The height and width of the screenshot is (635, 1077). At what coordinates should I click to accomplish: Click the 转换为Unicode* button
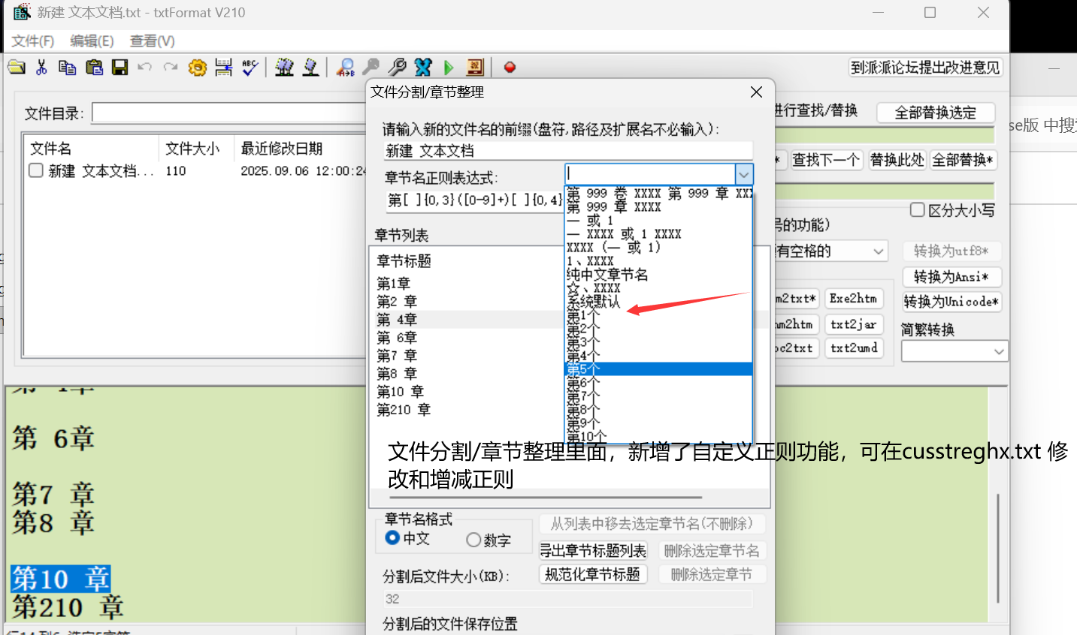(951, 302)
